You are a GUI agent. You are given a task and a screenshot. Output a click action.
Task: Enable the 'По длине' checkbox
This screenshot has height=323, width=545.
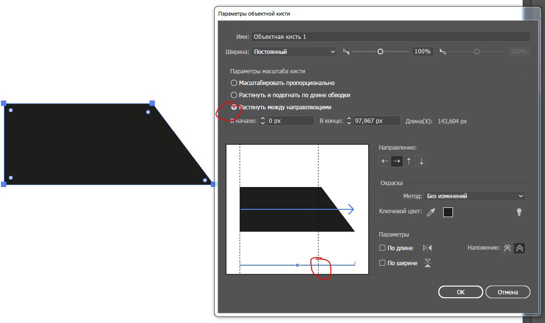pos(382,248)
